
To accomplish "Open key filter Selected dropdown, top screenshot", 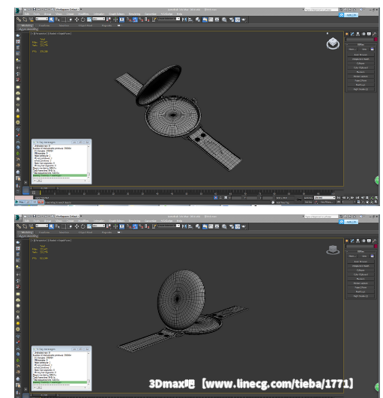I will [x=325, y=198].
